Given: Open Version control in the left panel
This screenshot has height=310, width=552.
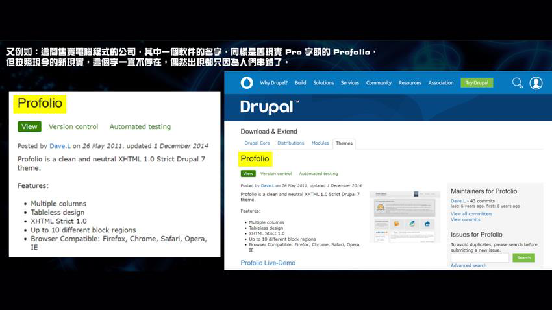Looking at the screenshot, I should (73, 127).
